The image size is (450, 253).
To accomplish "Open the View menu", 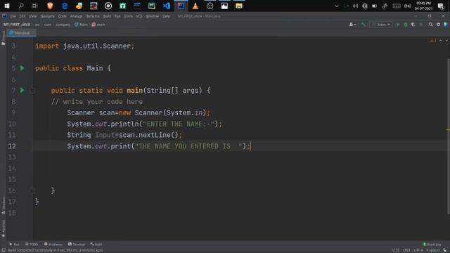I will [32, 16].
